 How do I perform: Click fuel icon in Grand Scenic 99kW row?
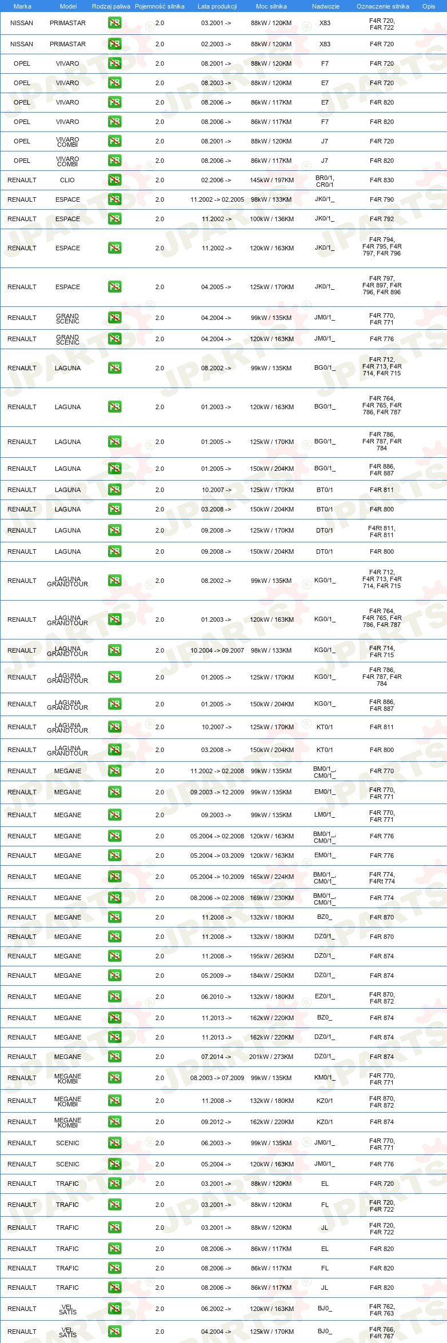(114, 318)
